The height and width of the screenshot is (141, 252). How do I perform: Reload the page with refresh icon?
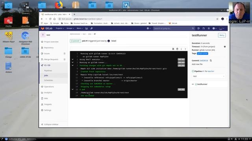point(50,19)
